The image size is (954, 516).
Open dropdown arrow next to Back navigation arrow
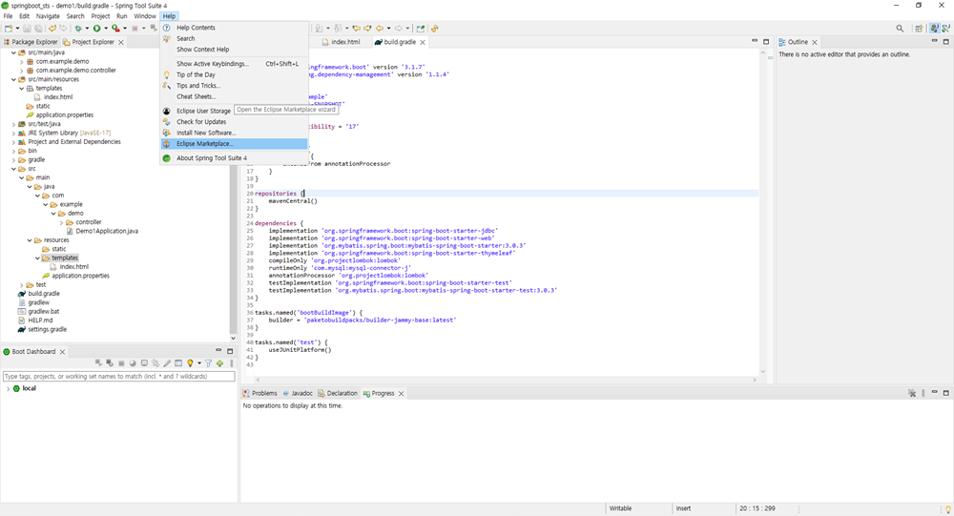[389, 28]
